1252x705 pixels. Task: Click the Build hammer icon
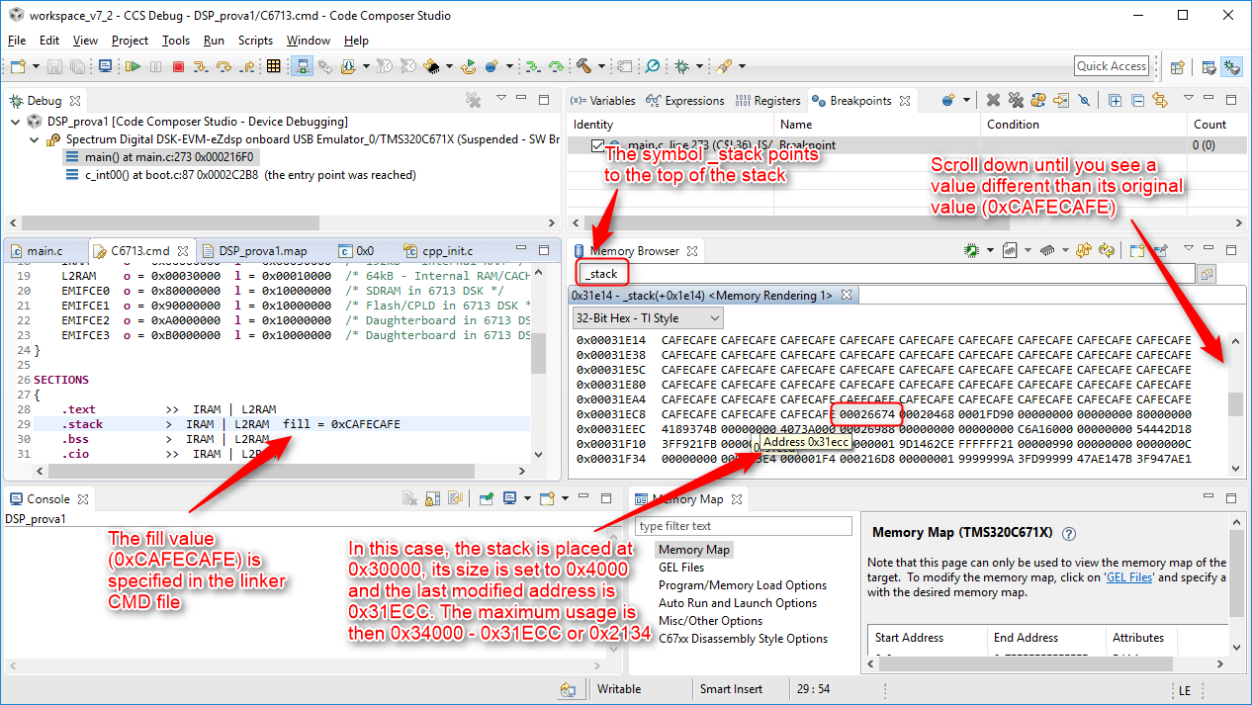pos(584,66)
